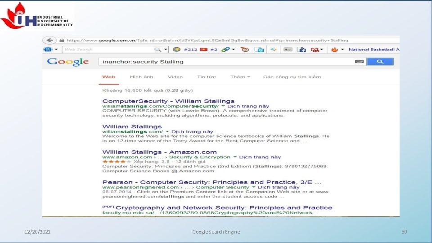Open the William Stallings result title

(132, 126)
